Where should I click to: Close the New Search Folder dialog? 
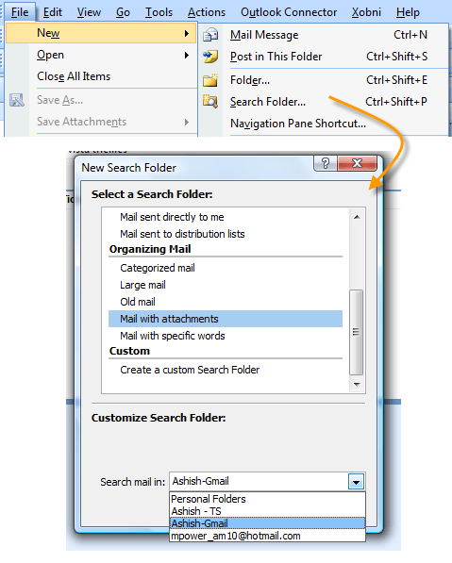coord(357,163)
